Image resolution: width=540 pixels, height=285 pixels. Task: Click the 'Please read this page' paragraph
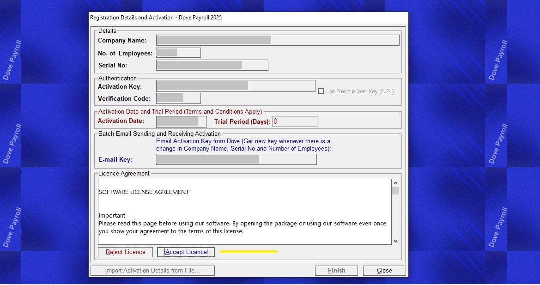[x=243, y=227]
